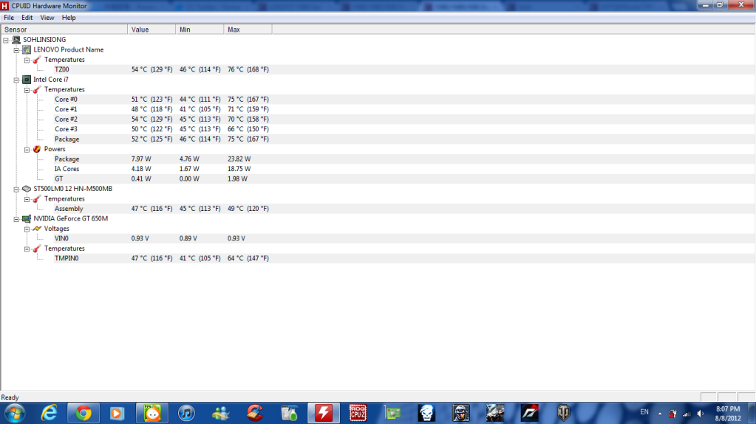Screen dimensions: 756x424
Task: Click the Value column header
Action: (140, 29)
